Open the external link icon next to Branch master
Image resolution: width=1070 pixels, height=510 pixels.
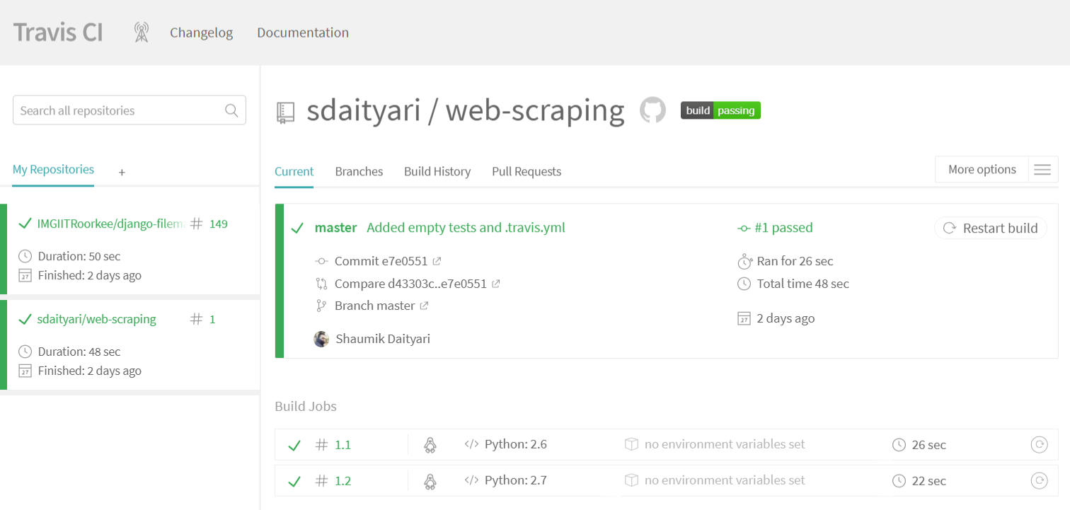424,305
